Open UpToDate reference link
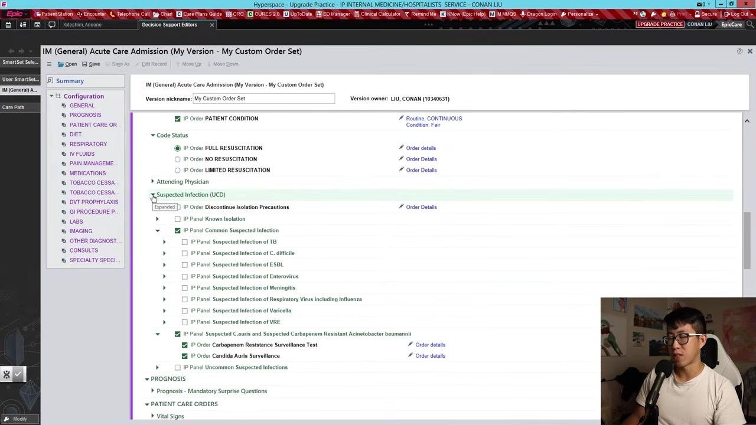This screenshot has width=756, height=425. point(298,14)
